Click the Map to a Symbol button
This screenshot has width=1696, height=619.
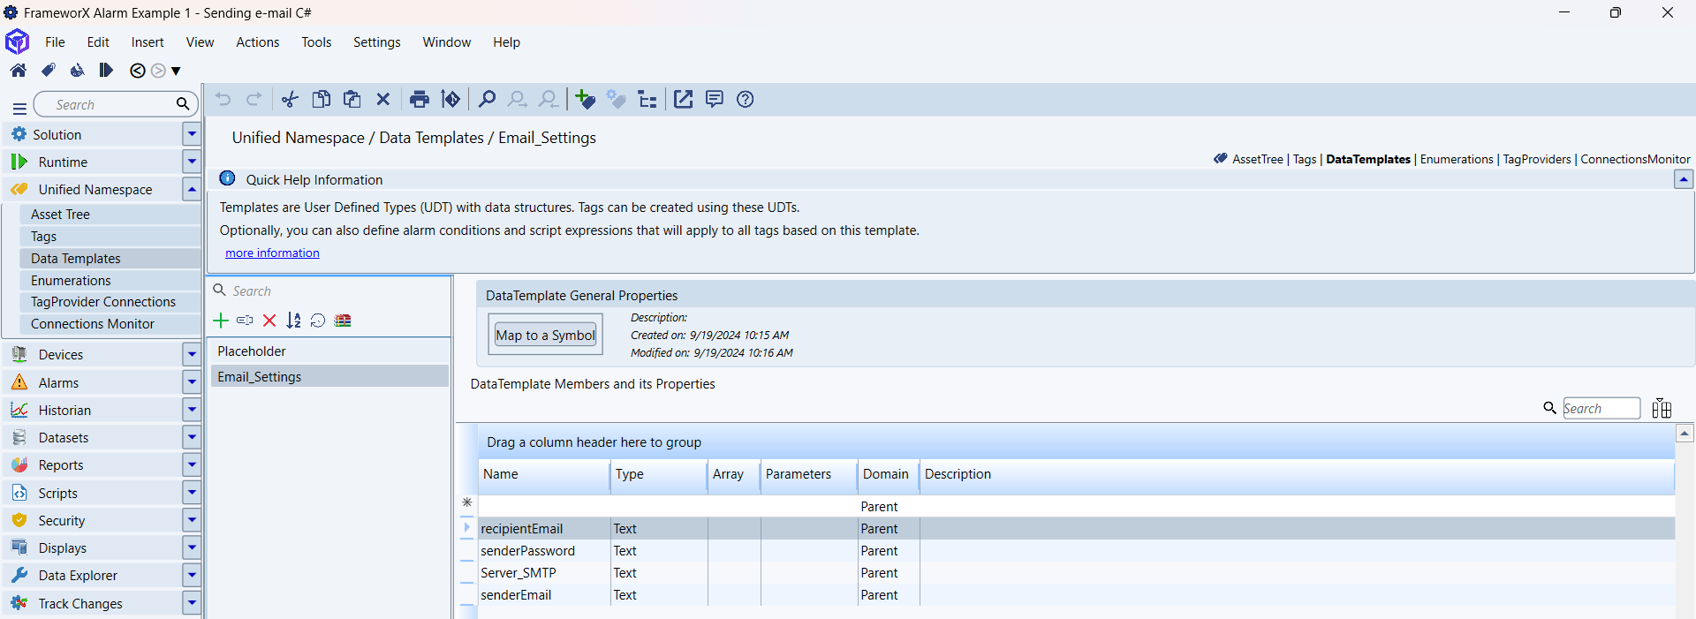tap(545, 335)
